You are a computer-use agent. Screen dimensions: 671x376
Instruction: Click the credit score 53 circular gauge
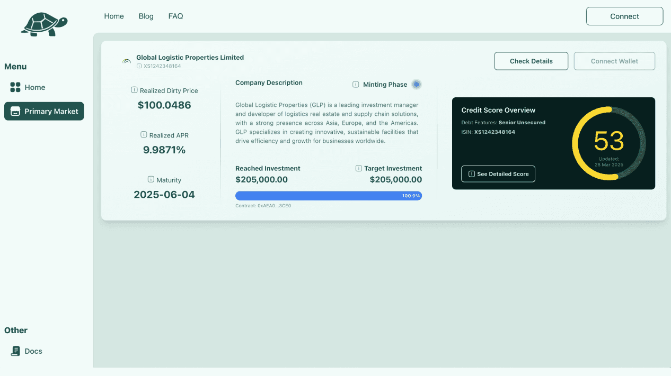pyautogui.click(x=609, y=143)
